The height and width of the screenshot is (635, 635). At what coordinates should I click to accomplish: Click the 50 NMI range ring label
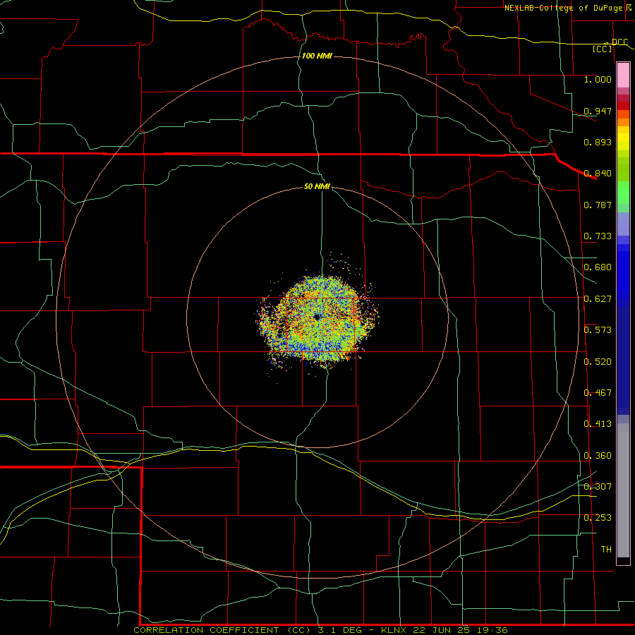(317, 186)
